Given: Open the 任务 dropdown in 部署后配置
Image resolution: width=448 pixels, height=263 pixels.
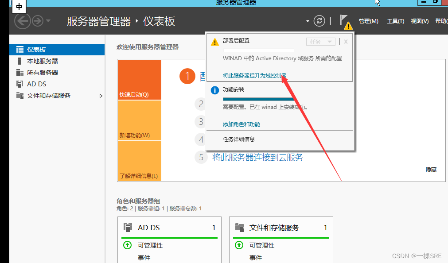Looking at the screenshot, I should click(x=320, y=41).
